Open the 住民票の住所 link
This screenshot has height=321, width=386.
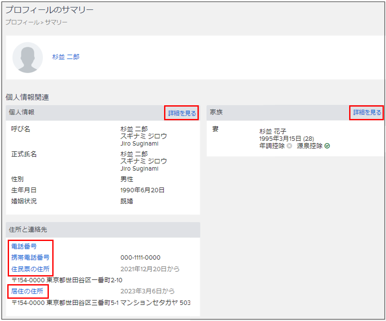point(30,269)
